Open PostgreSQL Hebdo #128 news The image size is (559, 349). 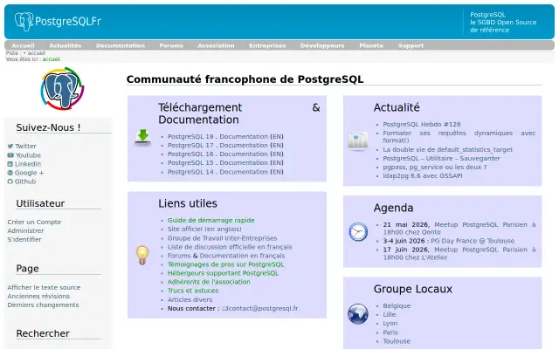tap(422, 124)
